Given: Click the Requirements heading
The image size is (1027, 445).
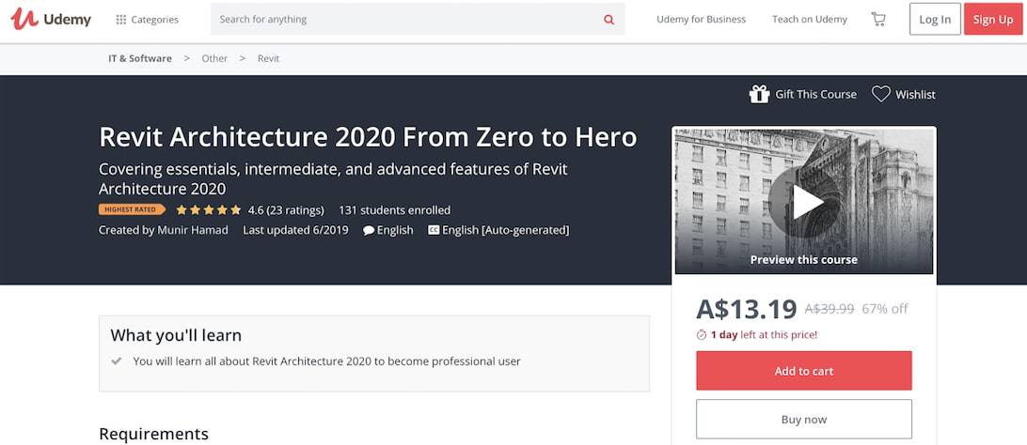Looking at the screenshot, I should (x=154, y=434).
